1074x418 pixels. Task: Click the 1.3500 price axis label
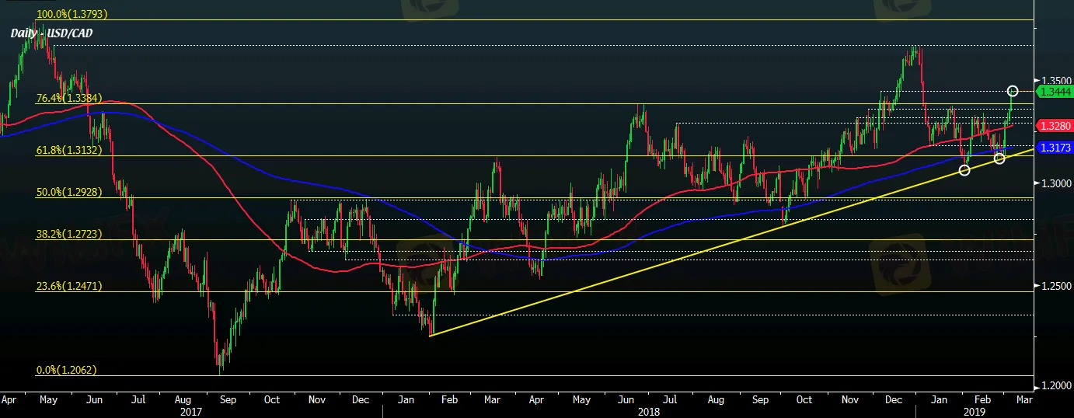[1055, 80]
